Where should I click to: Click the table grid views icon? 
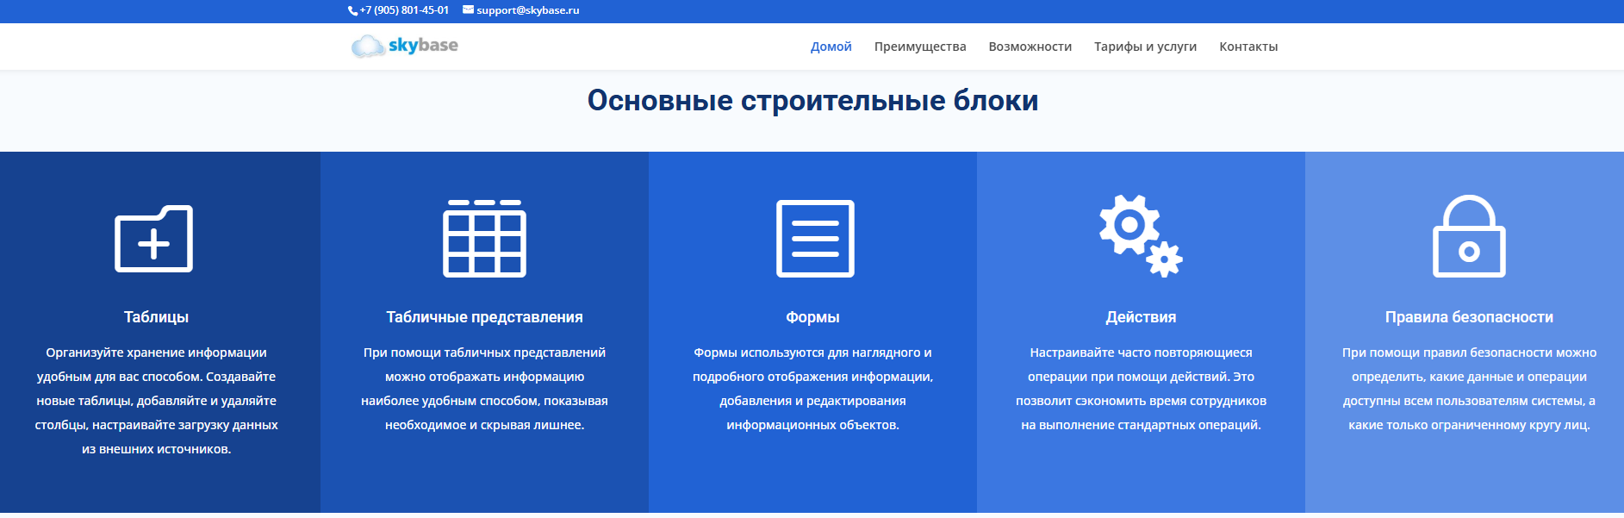point(484,239)
